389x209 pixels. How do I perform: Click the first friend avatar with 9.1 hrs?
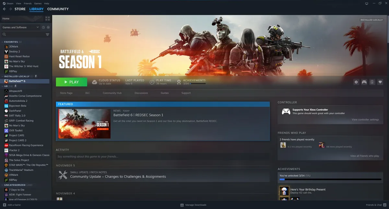pyautogui.click(x=283, y=145)
